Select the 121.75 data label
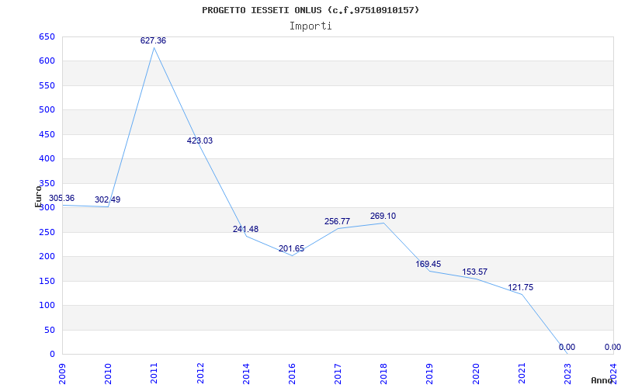The width and height of the screenshot is (621, 388). [520, 287]
